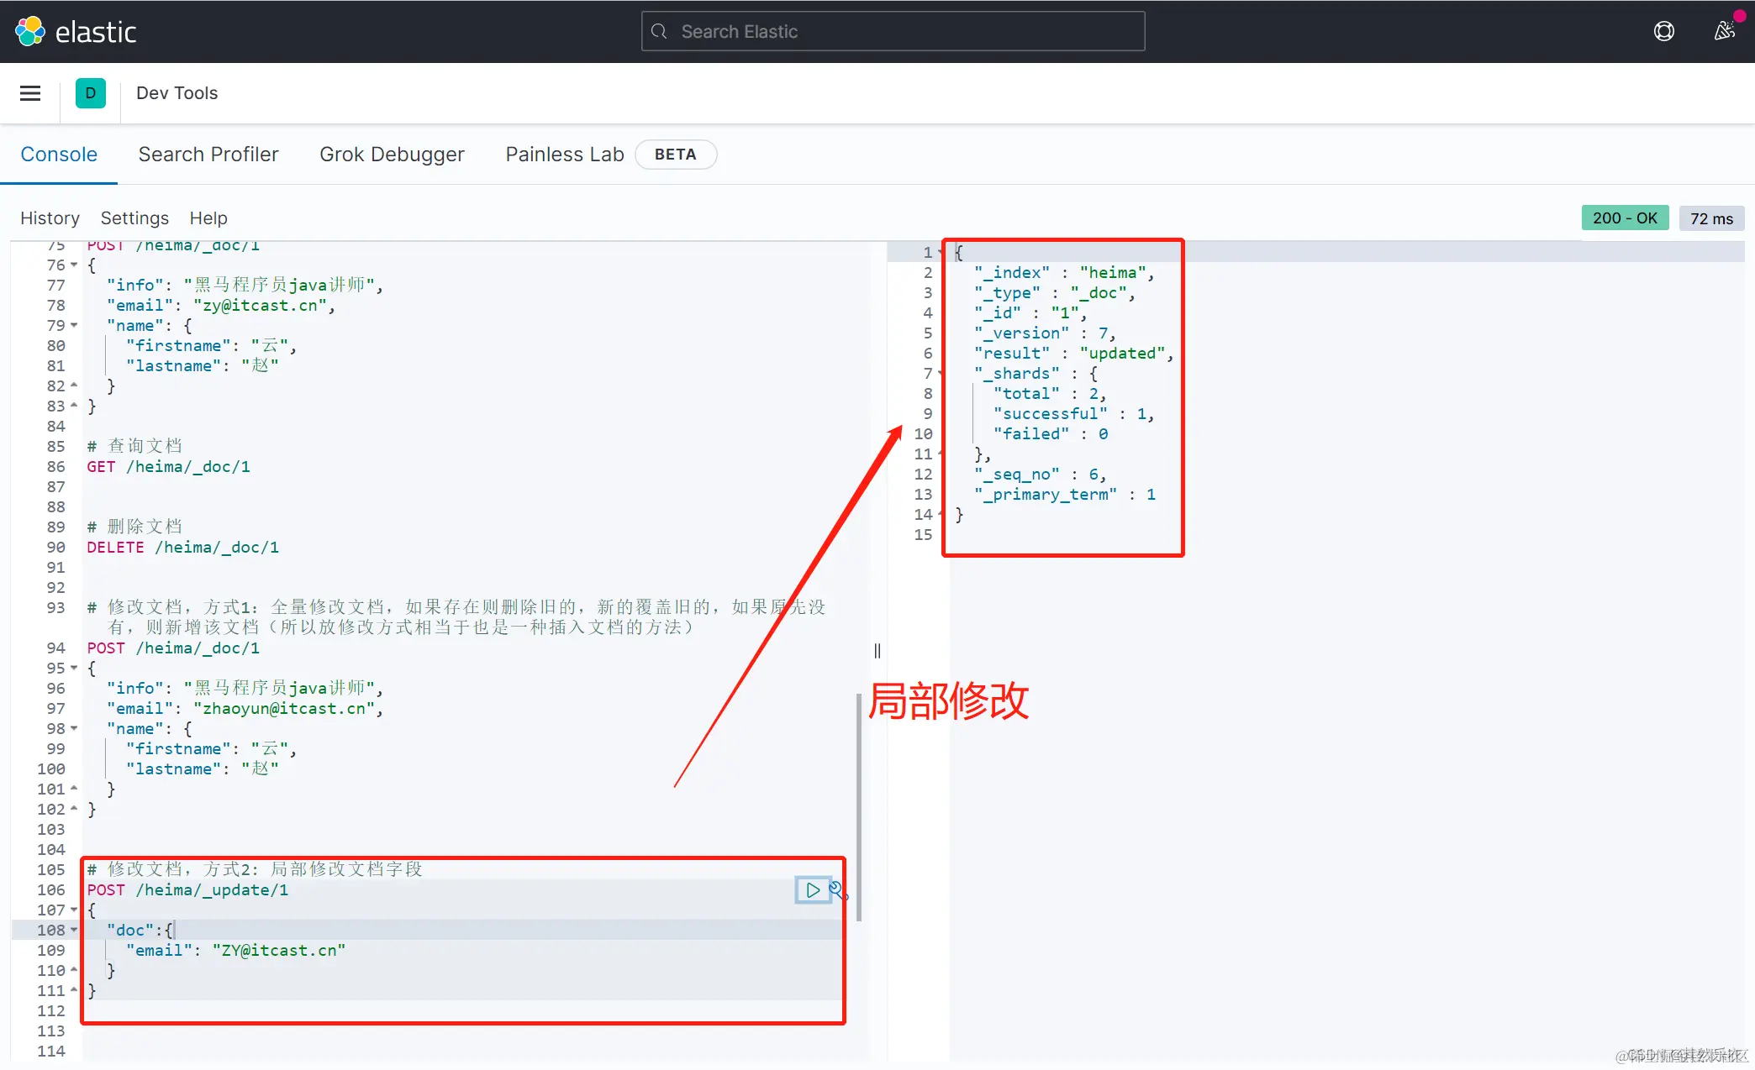The image size is (1755, 1070).
Task: Fold the name object at line 98
Action: pos(74,729)
